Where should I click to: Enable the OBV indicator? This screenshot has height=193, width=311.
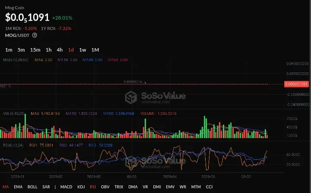point(105,187)
